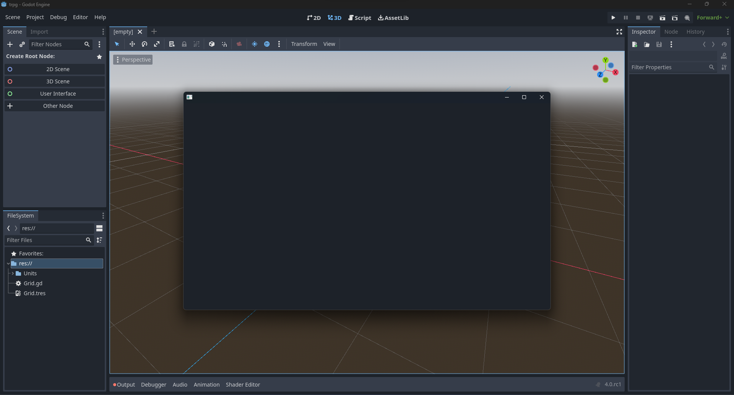Instantiate a child scene via the chain icon
This screenshot has height=395, width=734.
pos(22,44)
